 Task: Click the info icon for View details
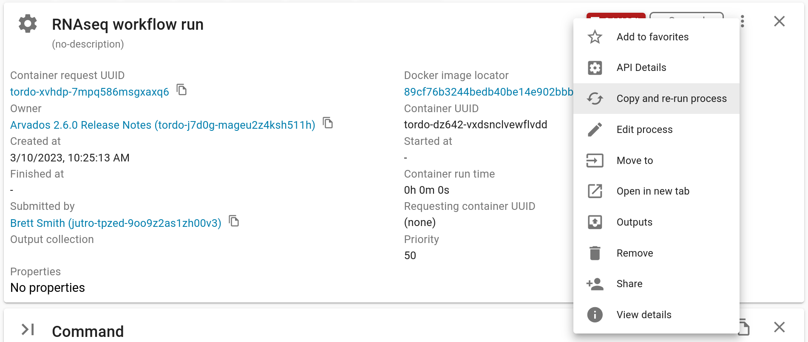click(595, 315)
